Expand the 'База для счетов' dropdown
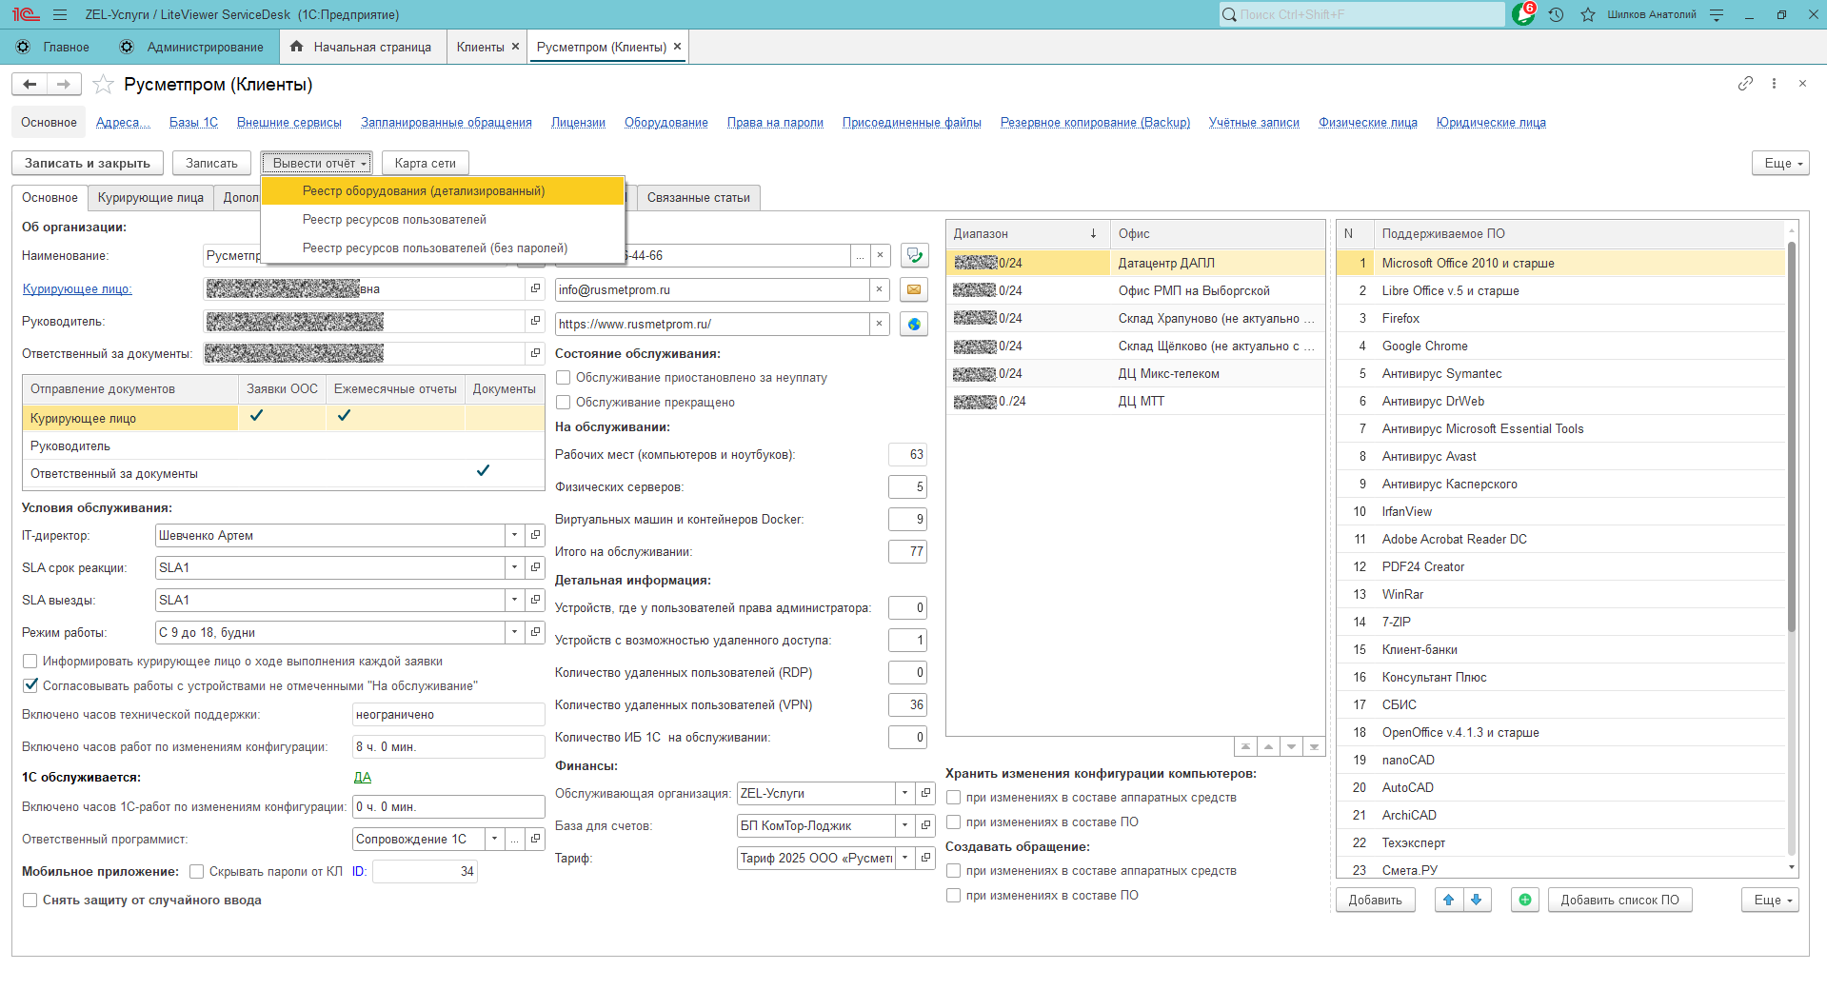The image size is (1827, 990). [904, 825]
